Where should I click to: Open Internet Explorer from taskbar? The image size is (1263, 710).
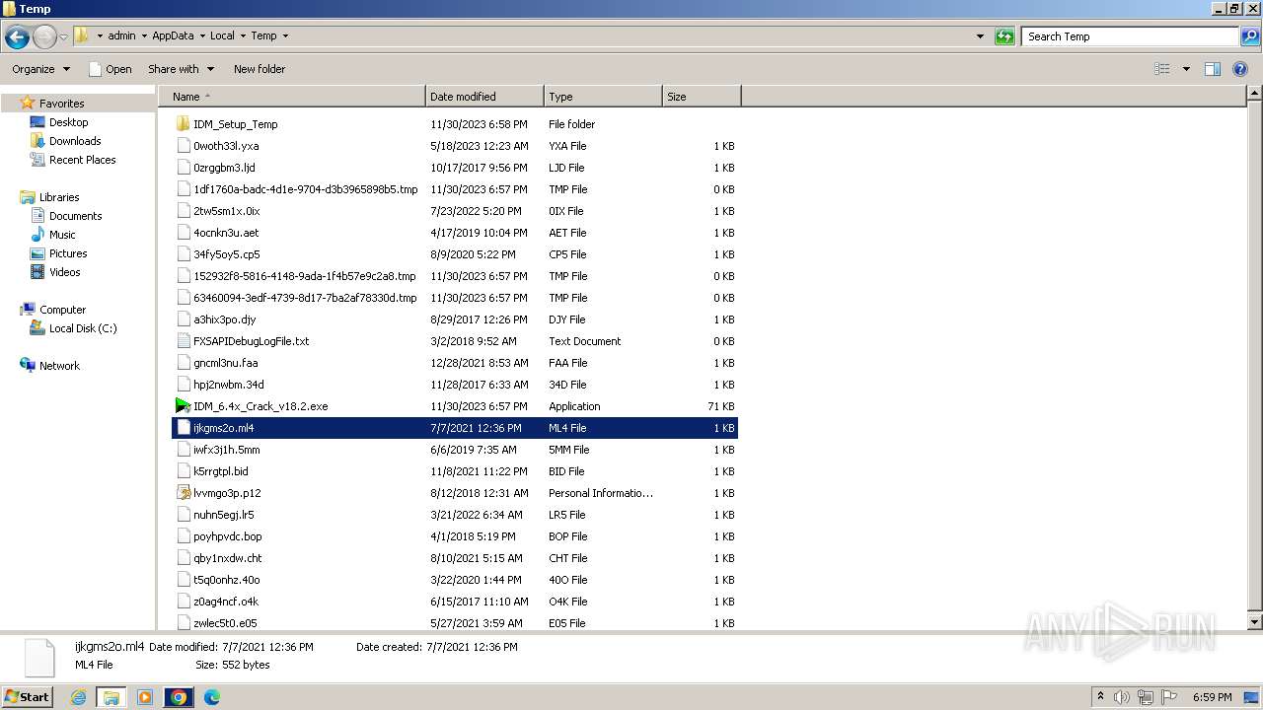tap(78, 697)
